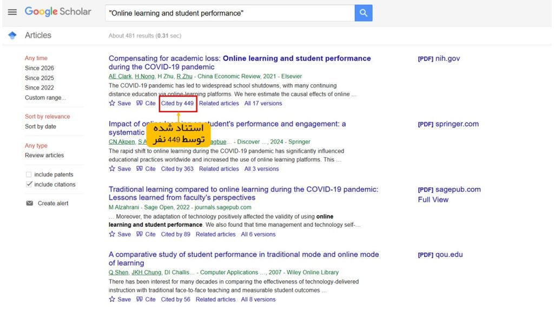
Task: Filter results to Since 2025
Action: 39,78
